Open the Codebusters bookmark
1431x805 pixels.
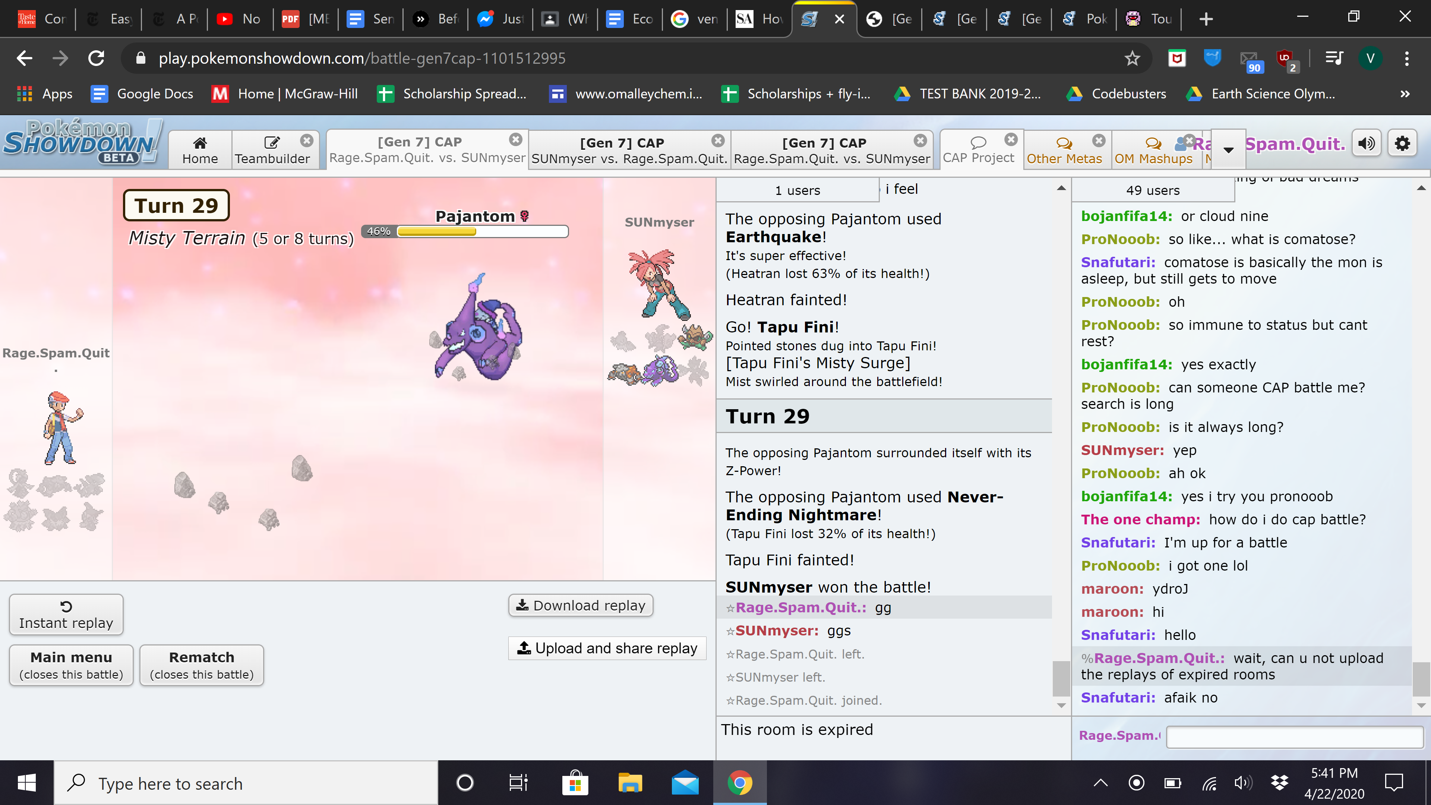(1116, 93)
